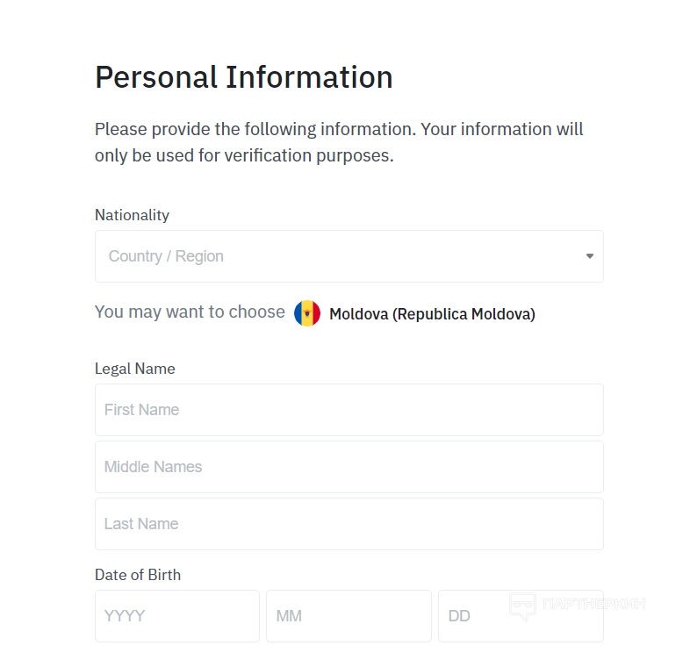Click the Moldova flag icon
The width and height of the screenshot is (690, 667).
coord(307,313)
